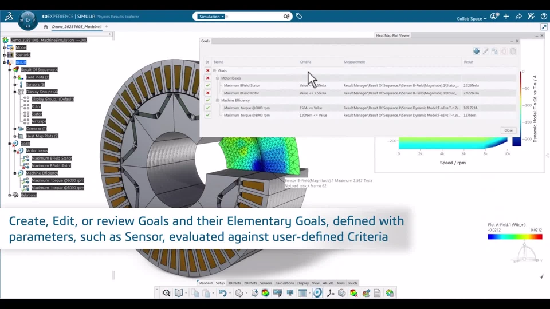Click the plus add icon in top bar

coord(506,17)
